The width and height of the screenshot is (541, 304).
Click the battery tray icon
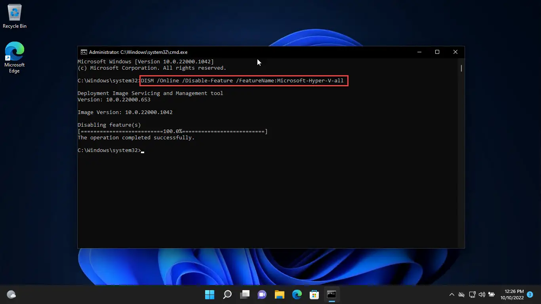[491, 294]
